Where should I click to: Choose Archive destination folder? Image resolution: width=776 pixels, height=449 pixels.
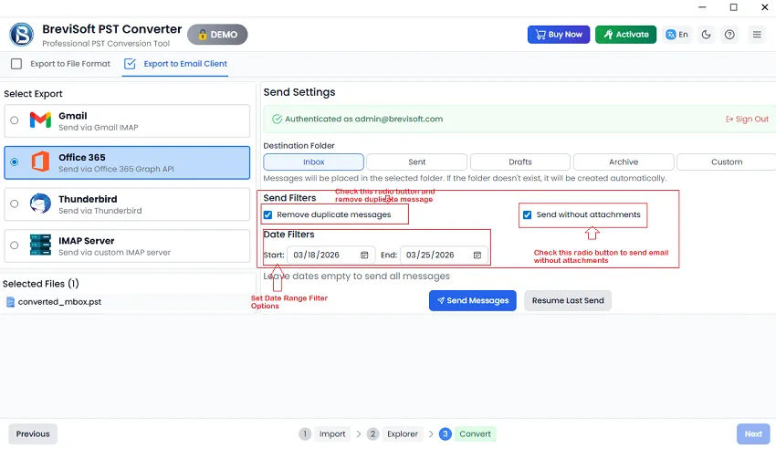coord(624,162)
